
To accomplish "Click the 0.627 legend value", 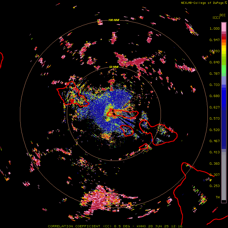I will pyautogui.click(x=215, y=107).
